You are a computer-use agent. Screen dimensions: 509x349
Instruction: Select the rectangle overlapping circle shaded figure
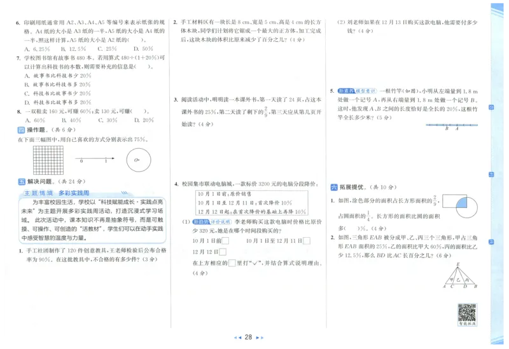click(460, 207)
